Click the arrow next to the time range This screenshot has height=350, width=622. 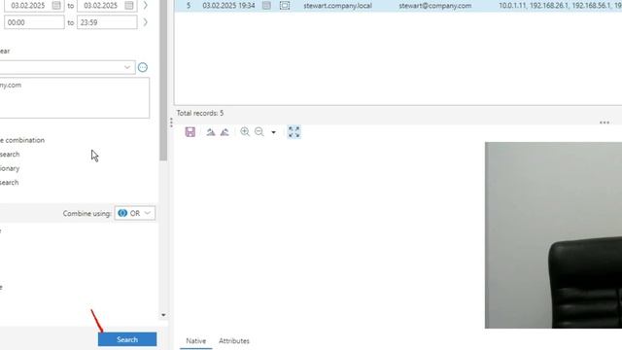[x=146, y=22]
